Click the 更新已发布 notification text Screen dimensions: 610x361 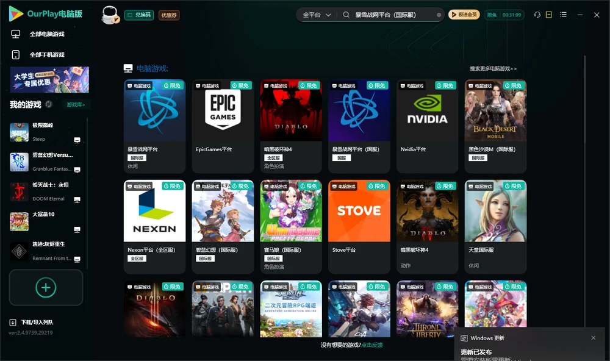point(476,352)
